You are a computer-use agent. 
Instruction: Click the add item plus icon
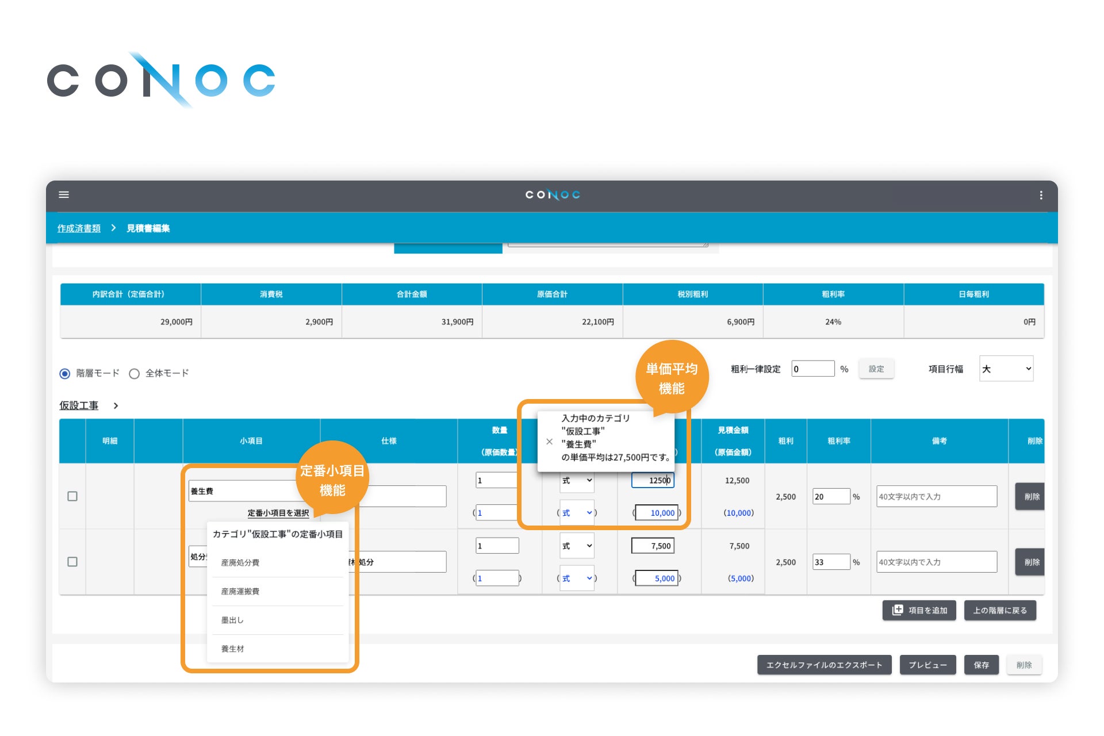pos(897,610)
